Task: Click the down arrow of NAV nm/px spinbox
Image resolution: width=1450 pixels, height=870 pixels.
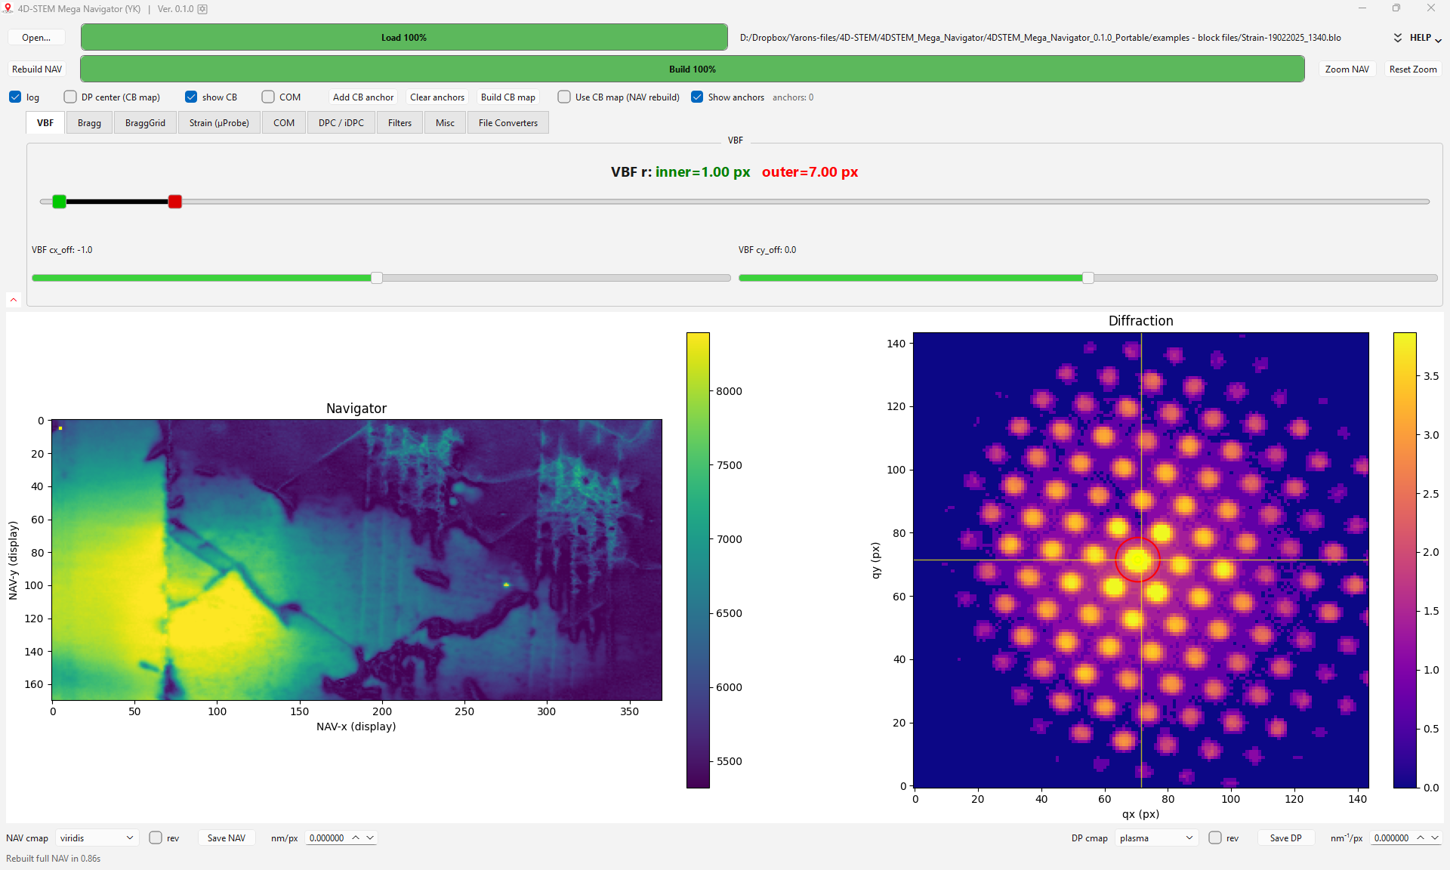Action: (370, 838)
